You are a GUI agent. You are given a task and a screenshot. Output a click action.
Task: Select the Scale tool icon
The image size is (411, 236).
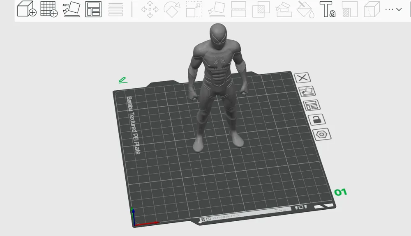(194, 9)
